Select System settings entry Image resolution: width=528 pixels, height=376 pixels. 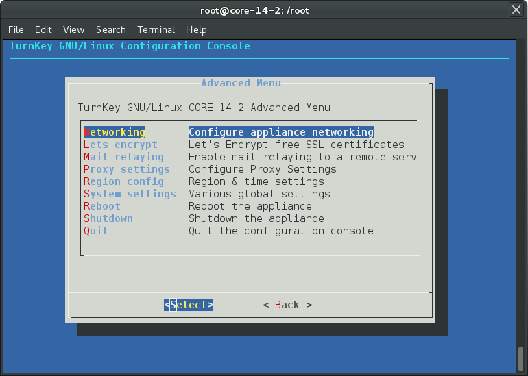[130, 194]
